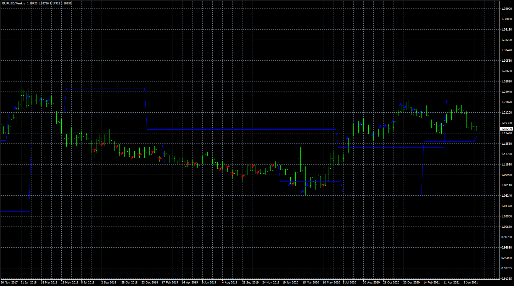Viewport: 514px width, 286px height.
Task: Click the 26 Nov 2017 date label
Action: point(9,283)
